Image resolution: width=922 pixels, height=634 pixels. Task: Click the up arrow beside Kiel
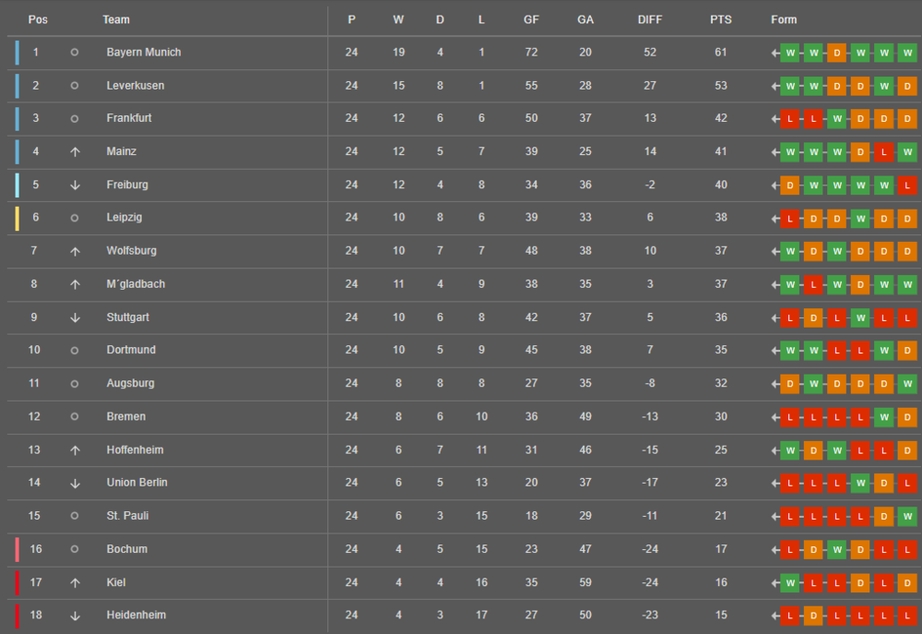pos(75,583)
